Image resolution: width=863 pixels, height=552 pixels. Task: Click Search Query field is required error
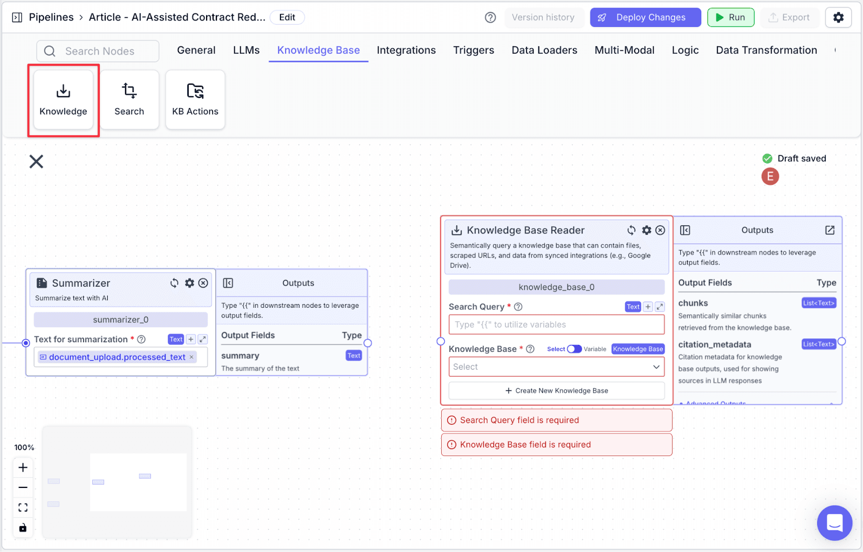[557, 420]
